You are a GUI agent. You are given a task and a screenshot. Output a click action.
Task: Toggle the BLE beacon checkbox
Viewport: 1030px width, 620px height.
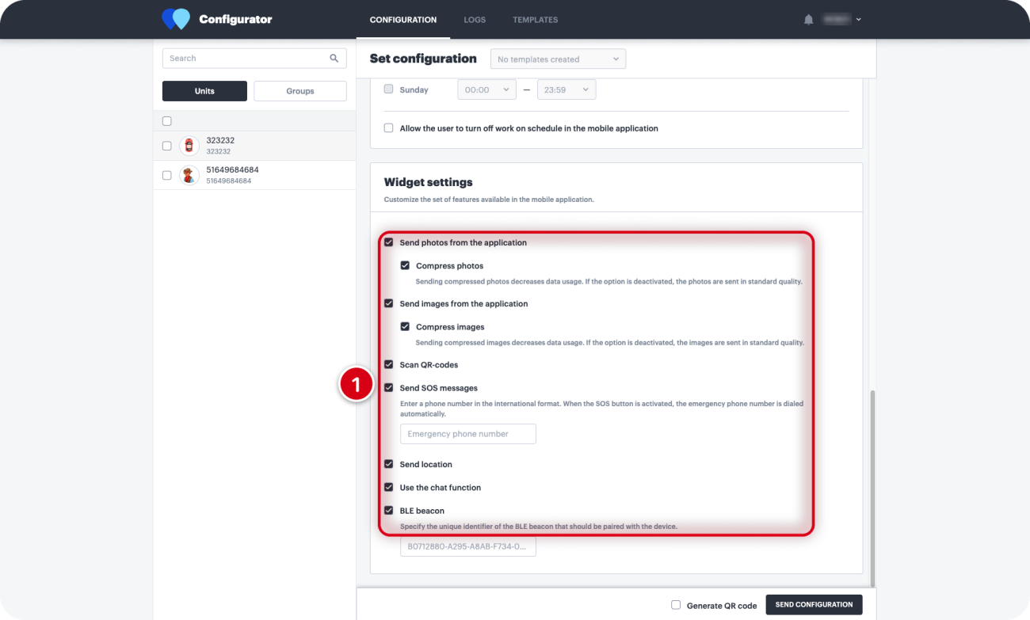tap(388, 510)
